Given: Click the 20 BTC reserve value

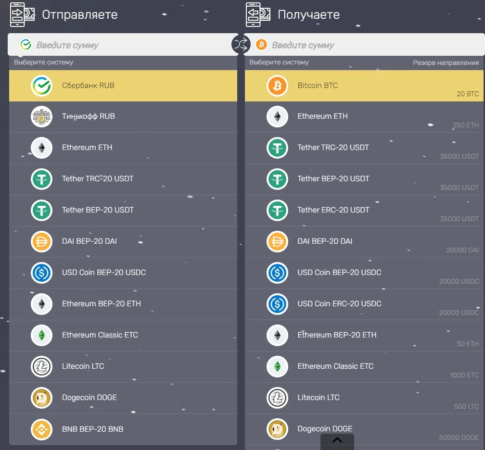Looking at the screenshot, I should (468, 94).
